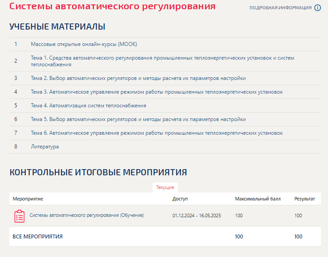Open Системы автоматического регулирования (Обучение) event

(87, 215)
